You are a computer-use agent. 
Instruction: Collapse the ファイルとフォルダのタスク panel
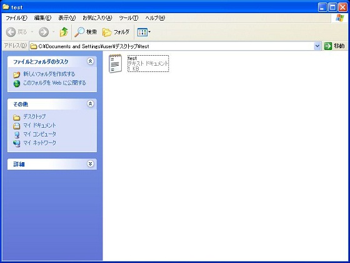click(x=90, y=61)
